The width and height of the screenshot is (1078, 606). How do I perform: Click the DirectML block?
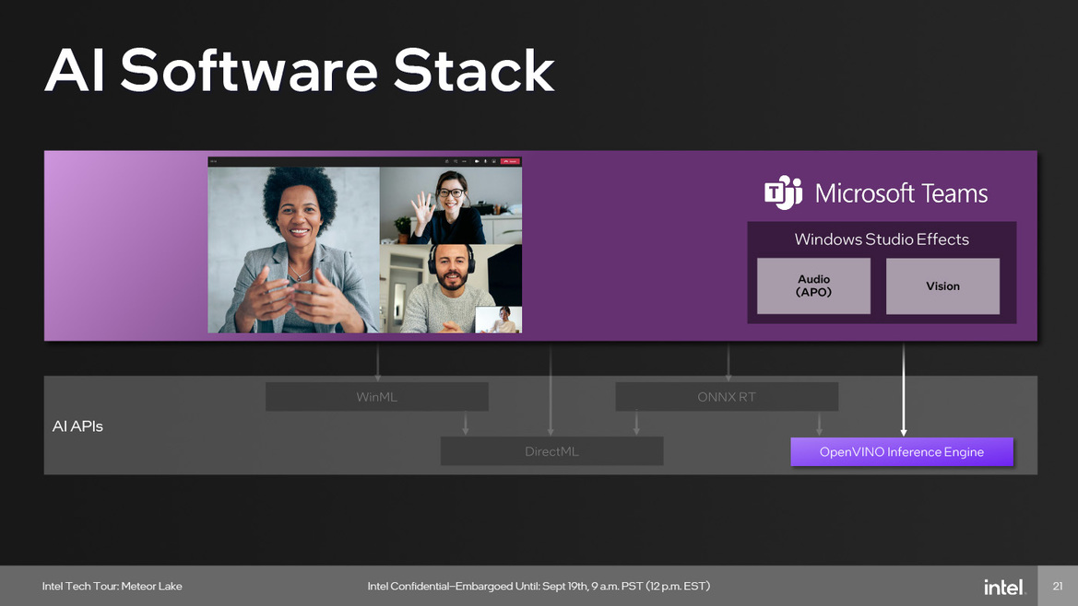(552, 451)
